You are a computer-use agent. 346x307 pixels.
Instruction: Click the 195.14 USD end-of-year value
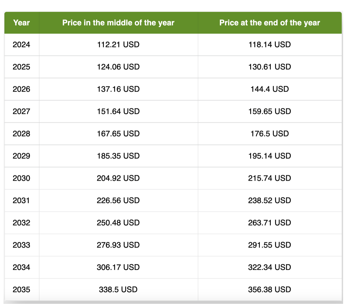pos(269,156)
